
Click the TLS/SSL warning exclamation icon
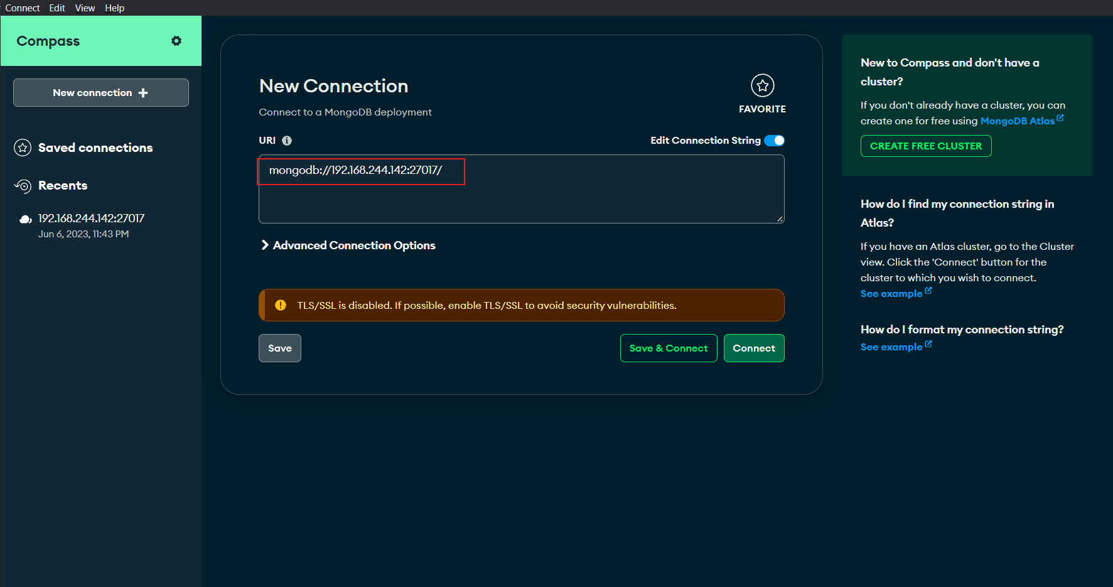281,305
